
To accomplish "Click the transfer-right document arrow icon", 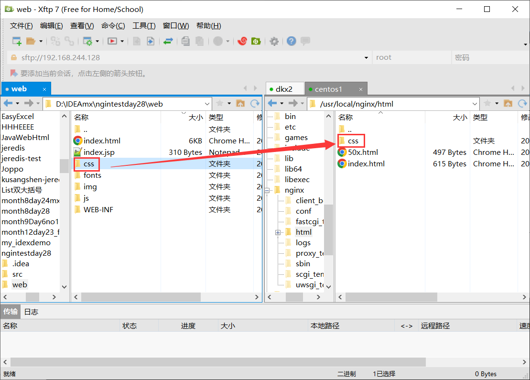I will (151, 41).
